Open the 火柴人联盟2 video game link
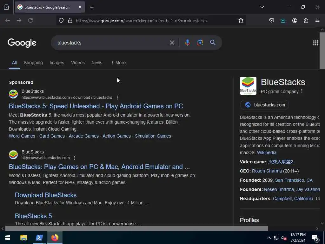This screenshot has height=244, width=325. coord(281,162)
